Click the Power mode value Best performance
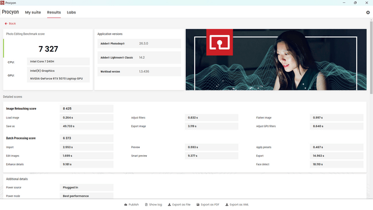Image resolution: width=373 pixels, height=210 pixels. pyautogui.click(x=86, y=196)
